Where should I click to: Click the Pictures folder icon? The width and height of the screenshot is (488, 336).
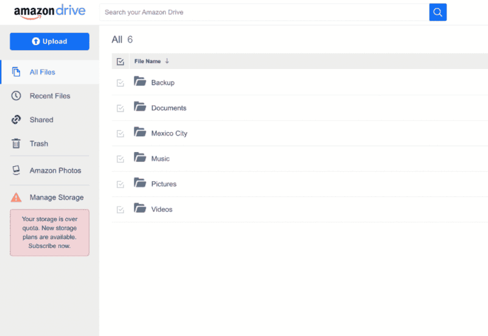[140, 182]
